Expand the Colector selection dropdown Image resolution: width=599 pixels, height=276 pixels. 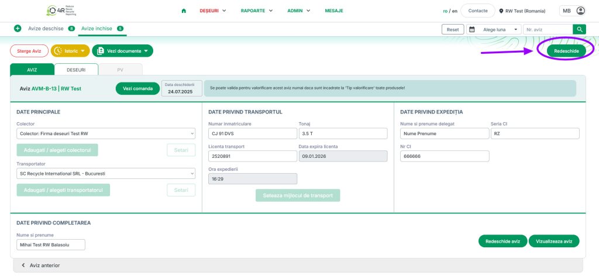pos(106,134)
